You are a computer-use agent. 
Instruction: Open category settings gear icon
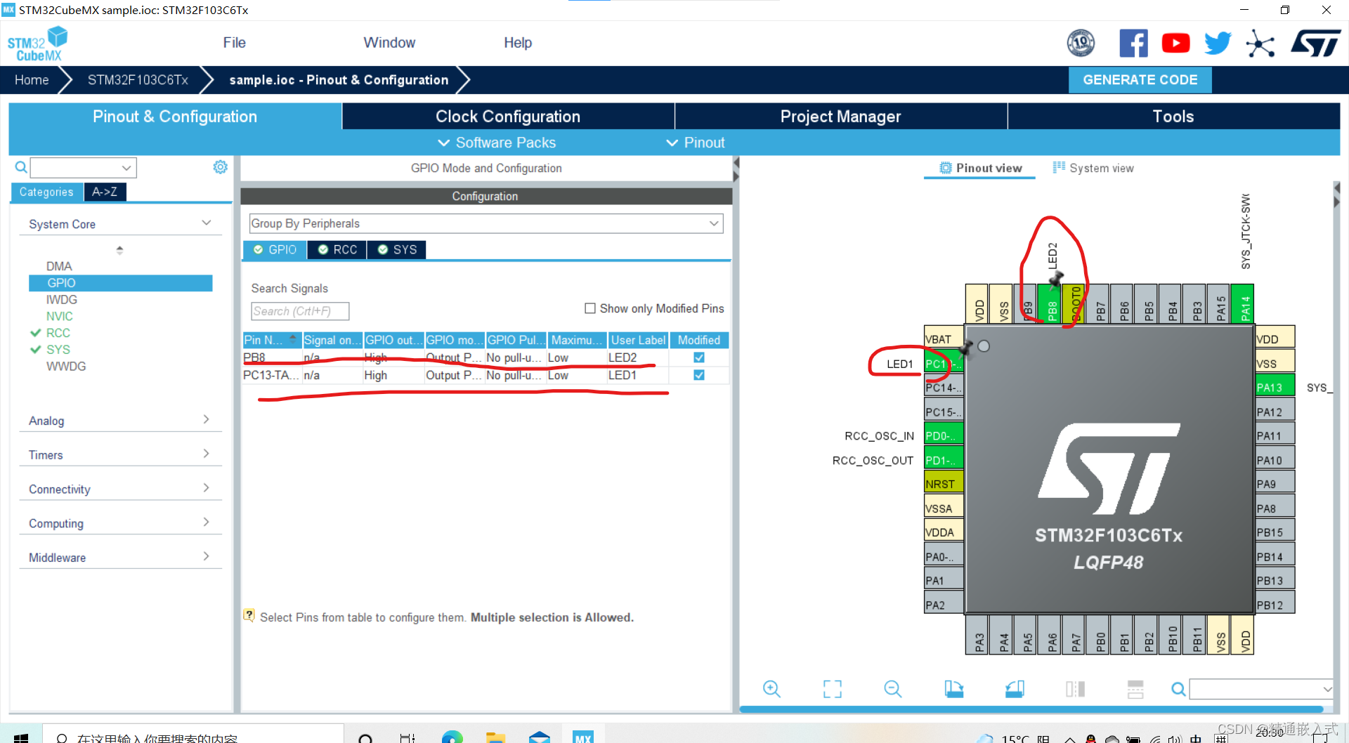(x=220, y=167)
